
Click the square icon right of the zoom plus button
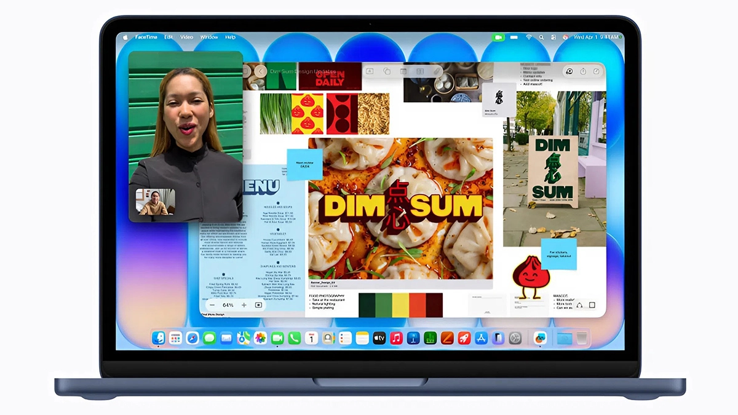click(x=258, y=305)
